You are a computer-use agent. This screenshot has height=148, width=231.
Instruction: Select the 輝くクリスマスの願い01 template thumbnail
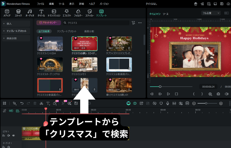pyautogui.click(x=119, y=85)
